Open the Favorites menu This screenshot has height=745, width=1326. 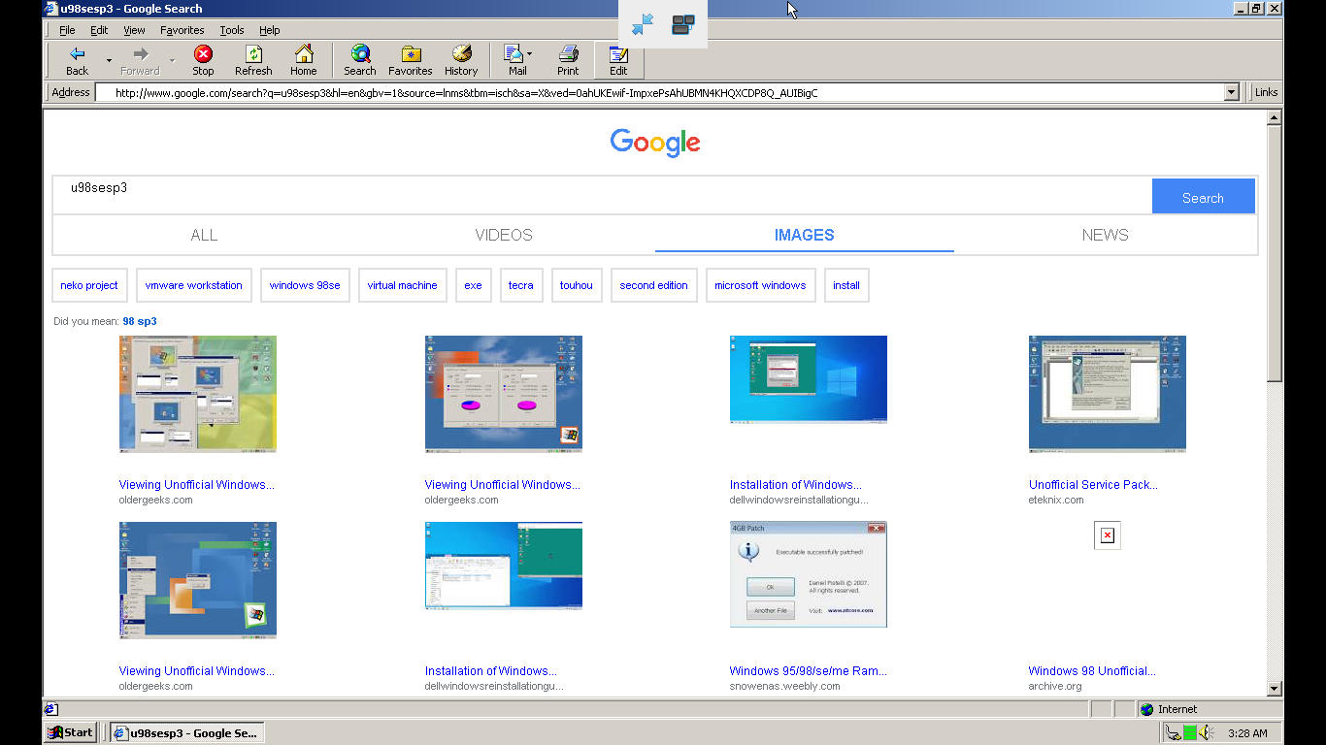(x=182, y=30)
